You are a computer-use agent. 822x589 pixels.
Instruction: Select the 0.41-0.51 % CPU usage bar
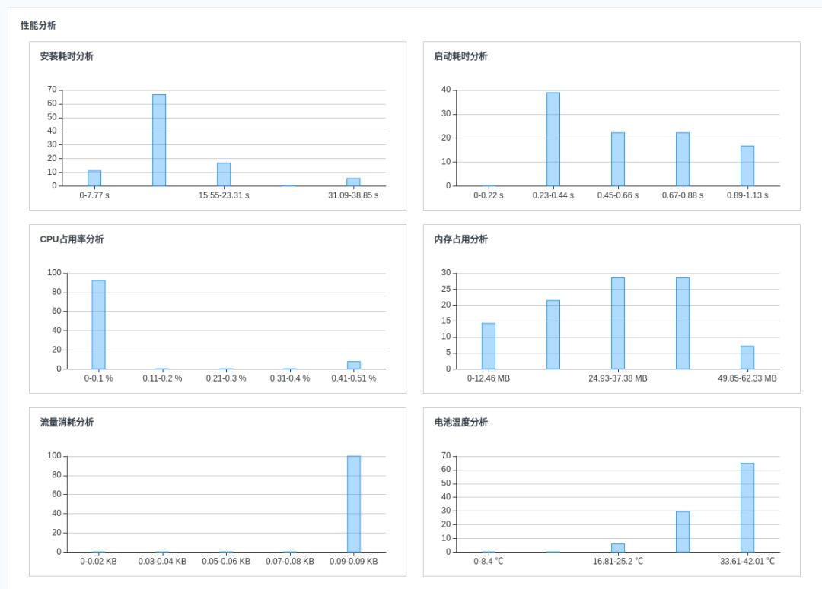tap(354, 365)
